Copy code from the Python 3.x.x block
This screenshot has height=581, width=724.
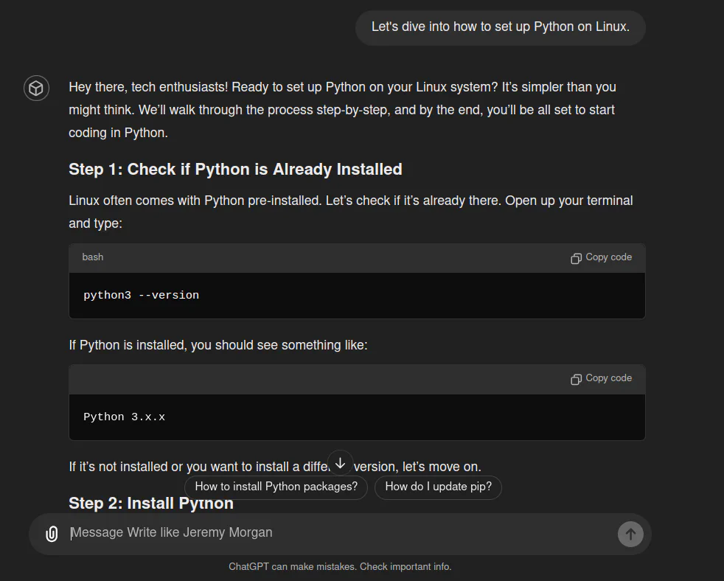(601, 378)
